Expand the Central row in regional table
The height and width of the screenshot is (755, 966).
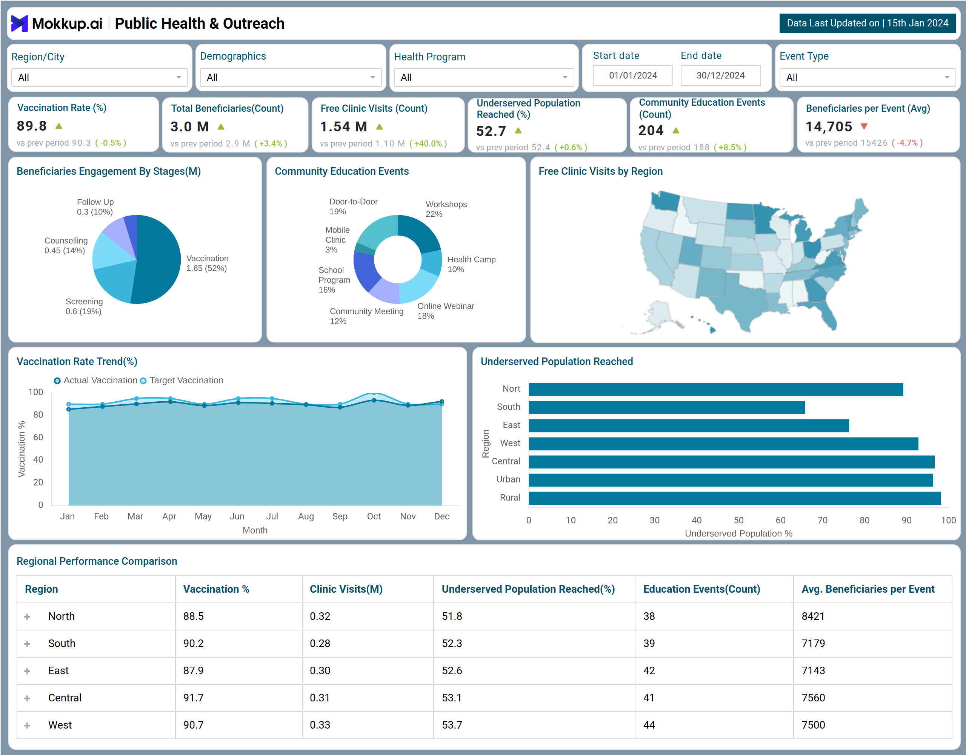(x=28, y=698)
